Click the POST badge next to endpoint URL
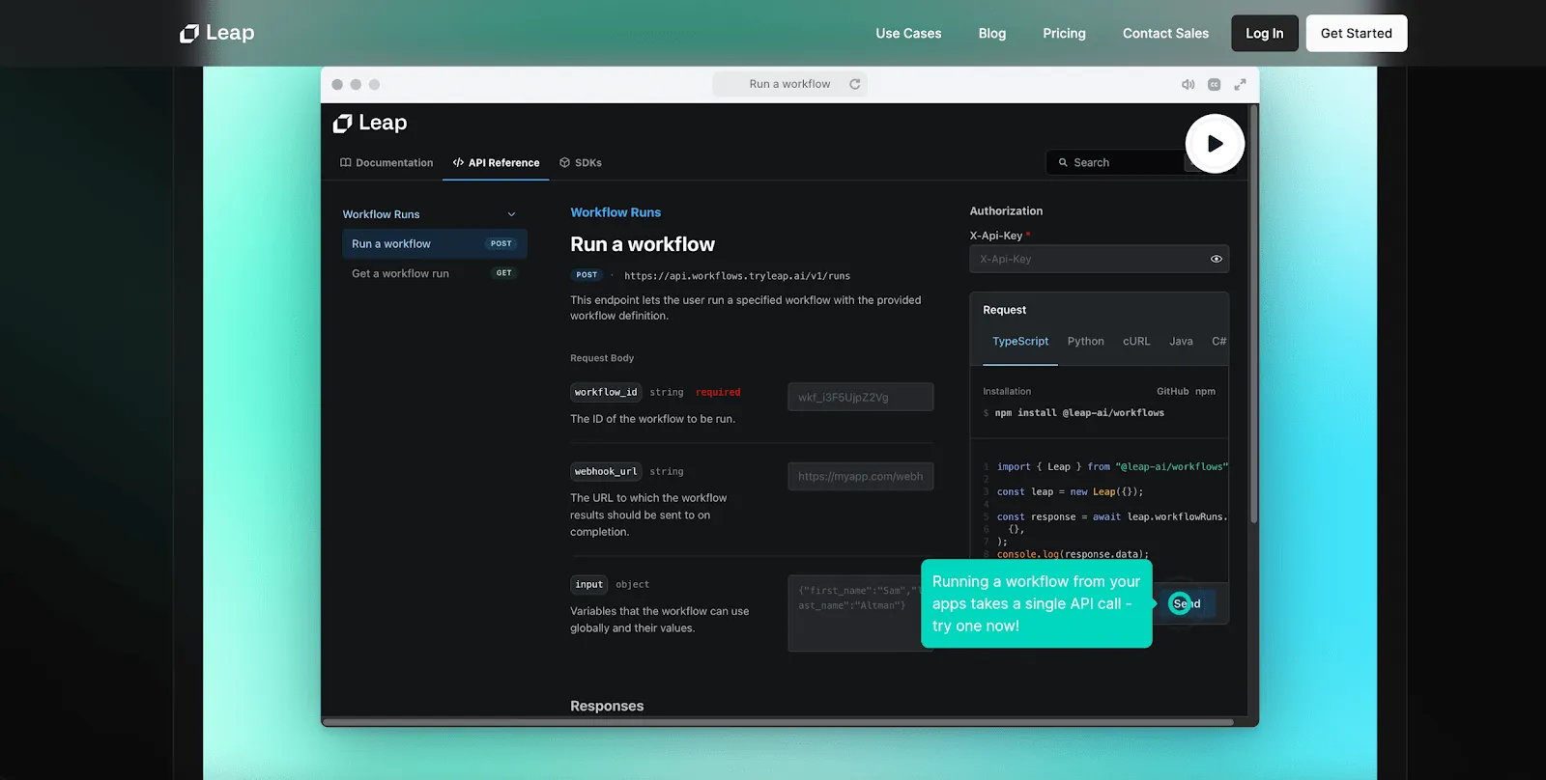1546x780 pixels. click(587, 275)
